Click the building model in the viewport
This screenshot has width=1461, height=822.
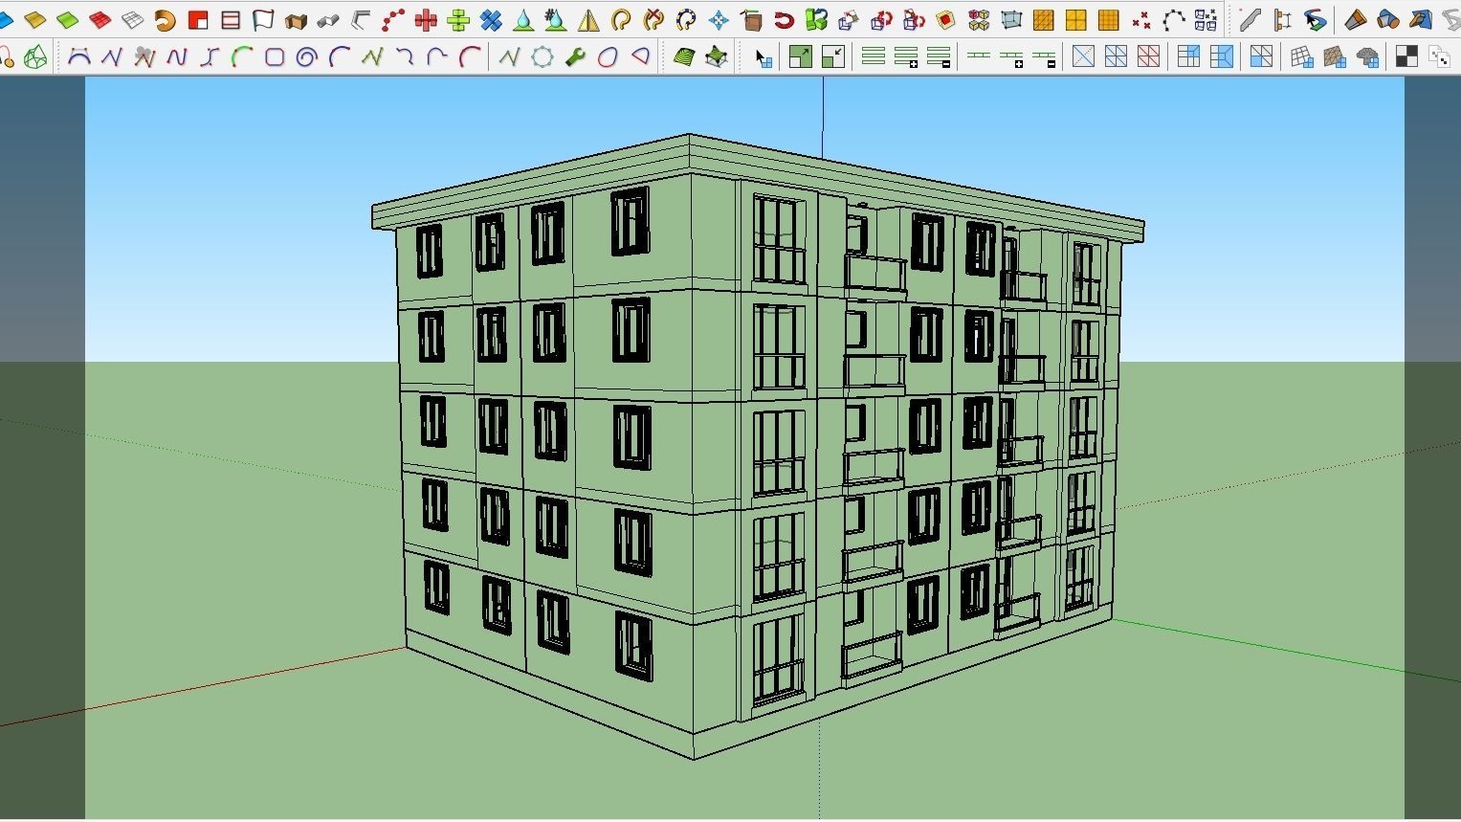click(756, 445)
